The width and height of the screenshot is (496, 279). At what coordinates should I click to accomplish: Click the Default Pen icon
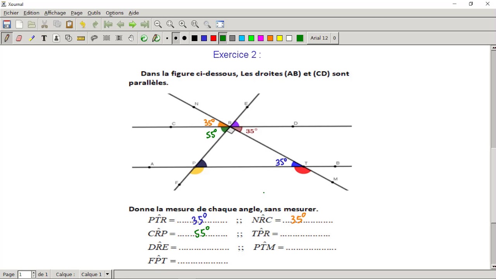[x=157, y=38]
